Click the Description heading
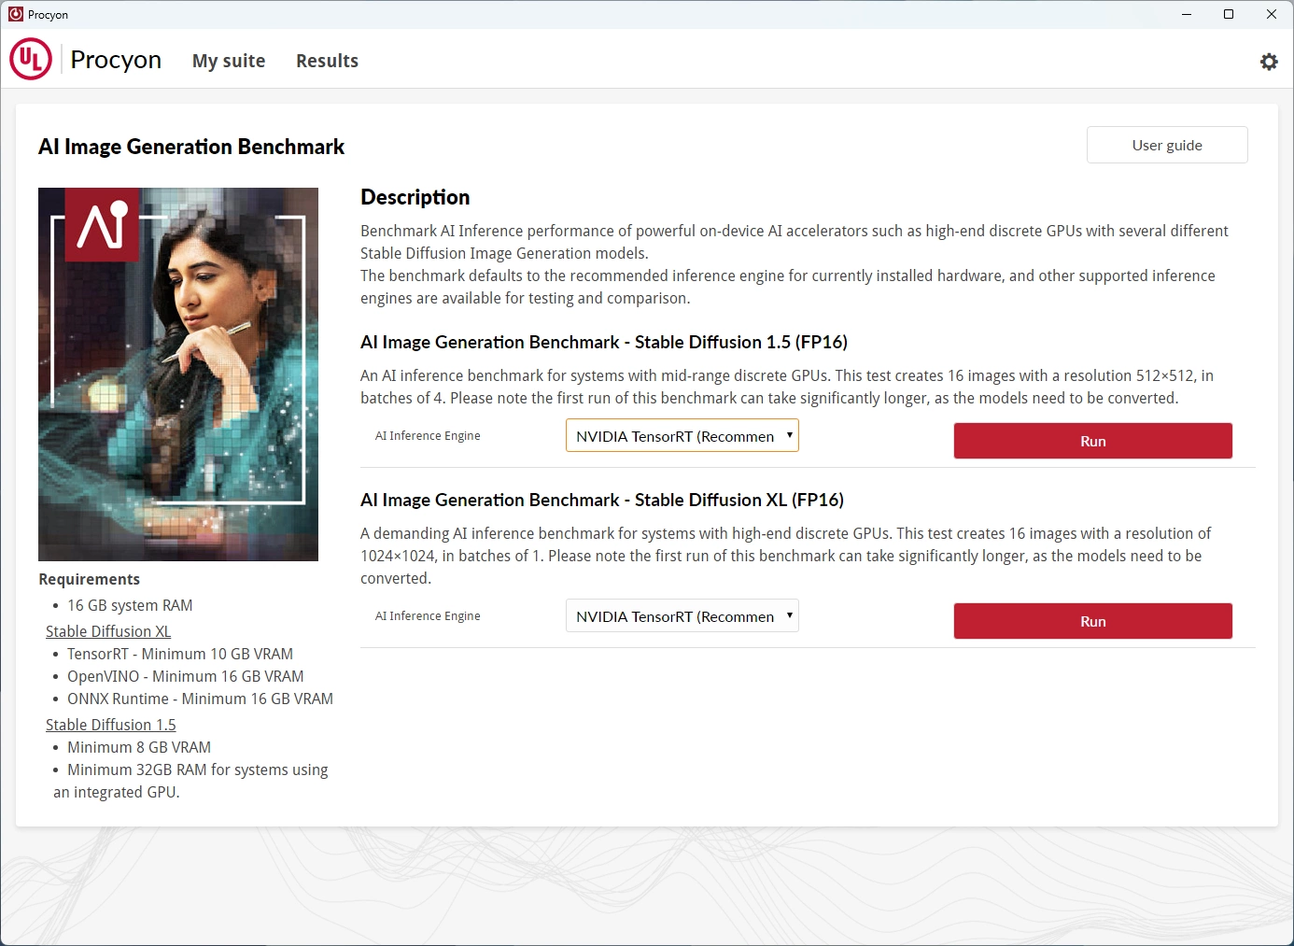The height and width of the screenshot is (946, 1294). click(415, 197)
